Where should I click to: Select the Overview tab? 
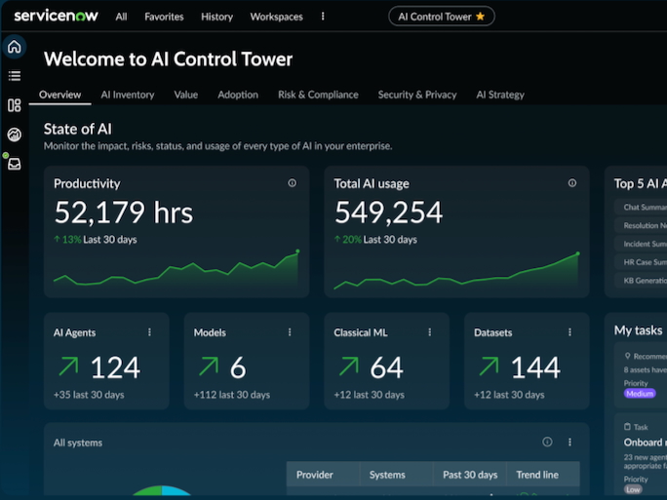click(x=60, y=95)
